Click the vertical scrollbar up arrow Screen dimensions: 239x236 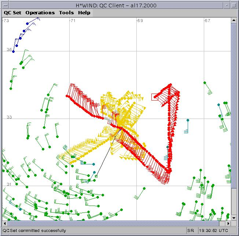pos(234,21)
